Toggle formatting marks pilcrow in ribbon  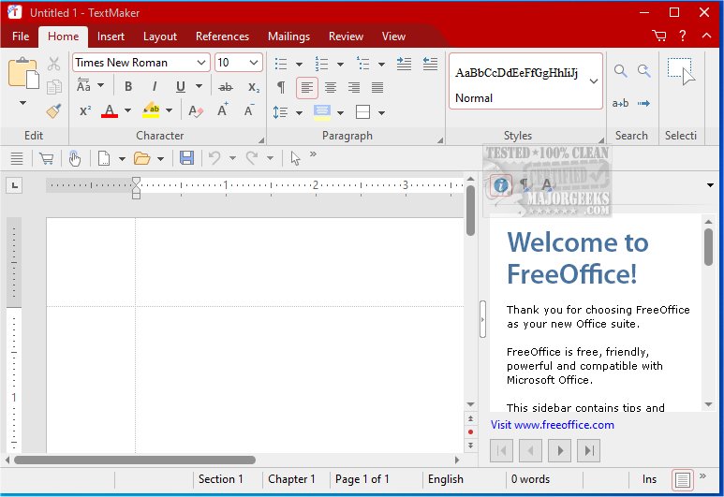tap(280, 87)
